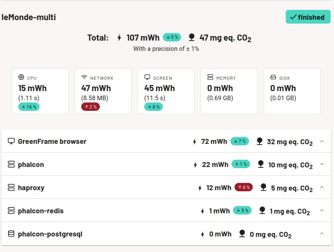The width and height of the screenshot is (334, 252).
Task: Click the finished status button
Action: tap(308, 17)
